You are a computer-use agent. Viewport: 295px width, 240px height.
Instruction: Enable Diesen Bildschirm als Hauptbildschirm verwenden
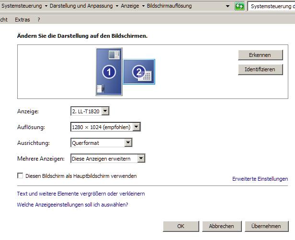(x=20, y=176)
